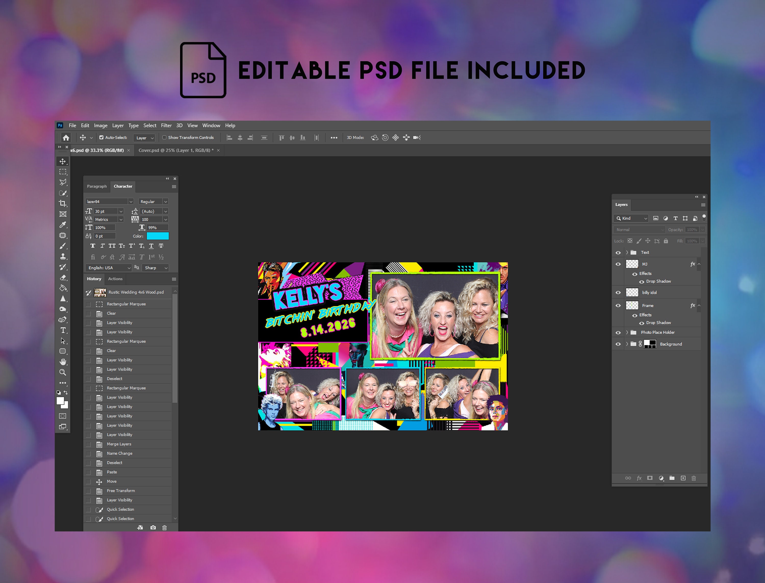The image size is (765, 583).
Task: Select the Free Transform history state
Action: click(x=121, y=491)
